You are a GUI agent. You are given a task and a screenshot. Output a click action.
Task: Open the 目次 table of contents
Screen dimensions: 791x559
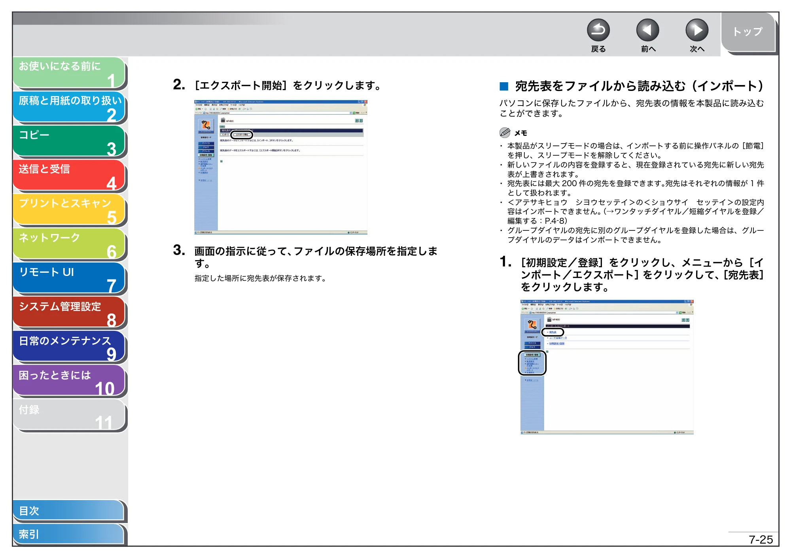click(69, 511)
